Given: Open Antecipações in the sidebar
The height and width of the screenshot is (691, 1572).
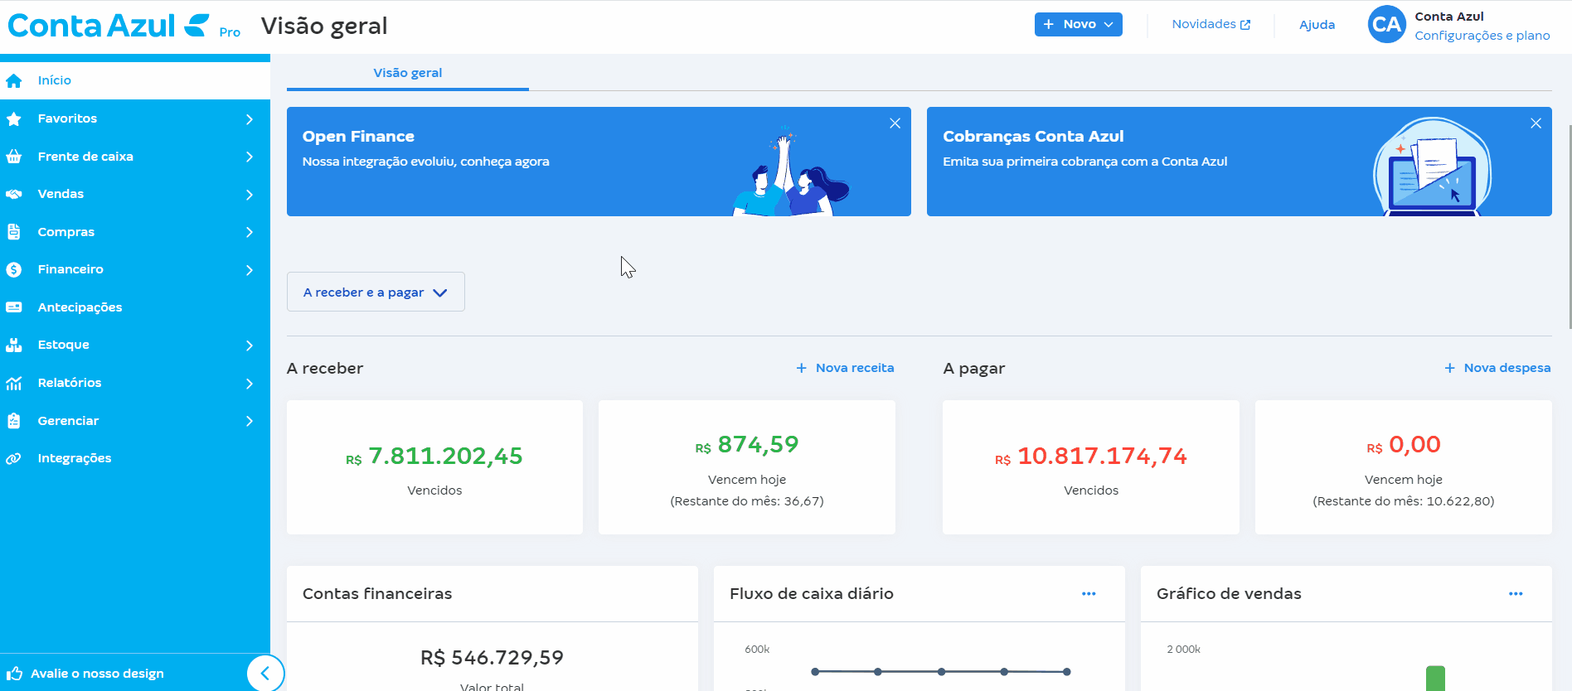Looking at the screenshot, I should tap(135, 307).
